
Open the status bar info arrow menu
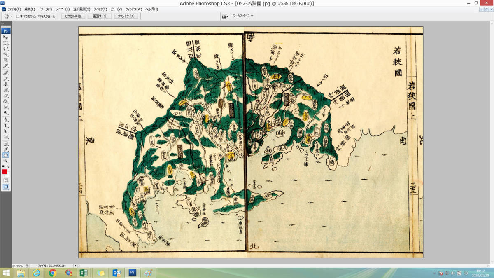coord(75,266)
